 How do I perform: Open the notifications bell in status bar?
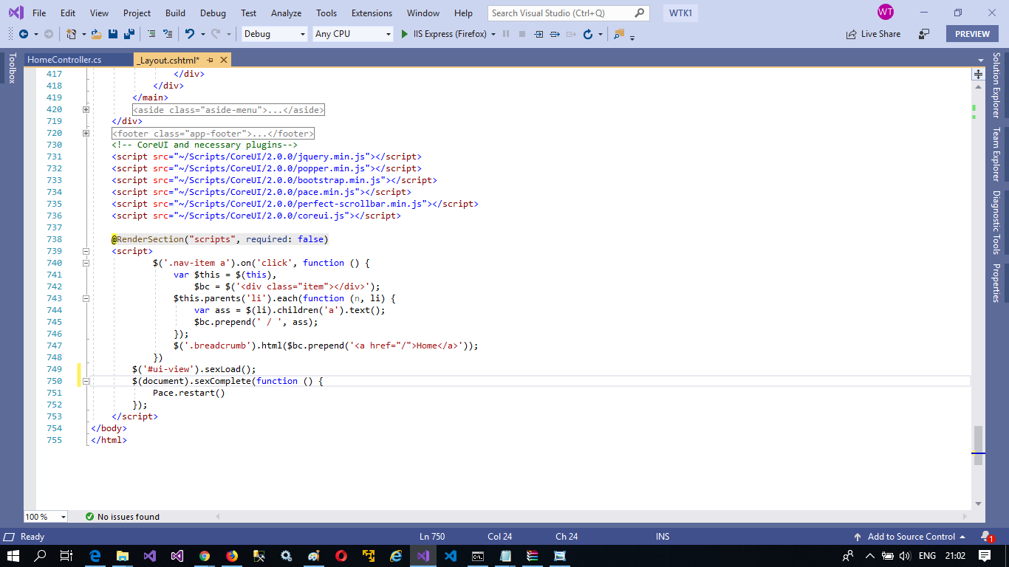(x=985, y=537)
